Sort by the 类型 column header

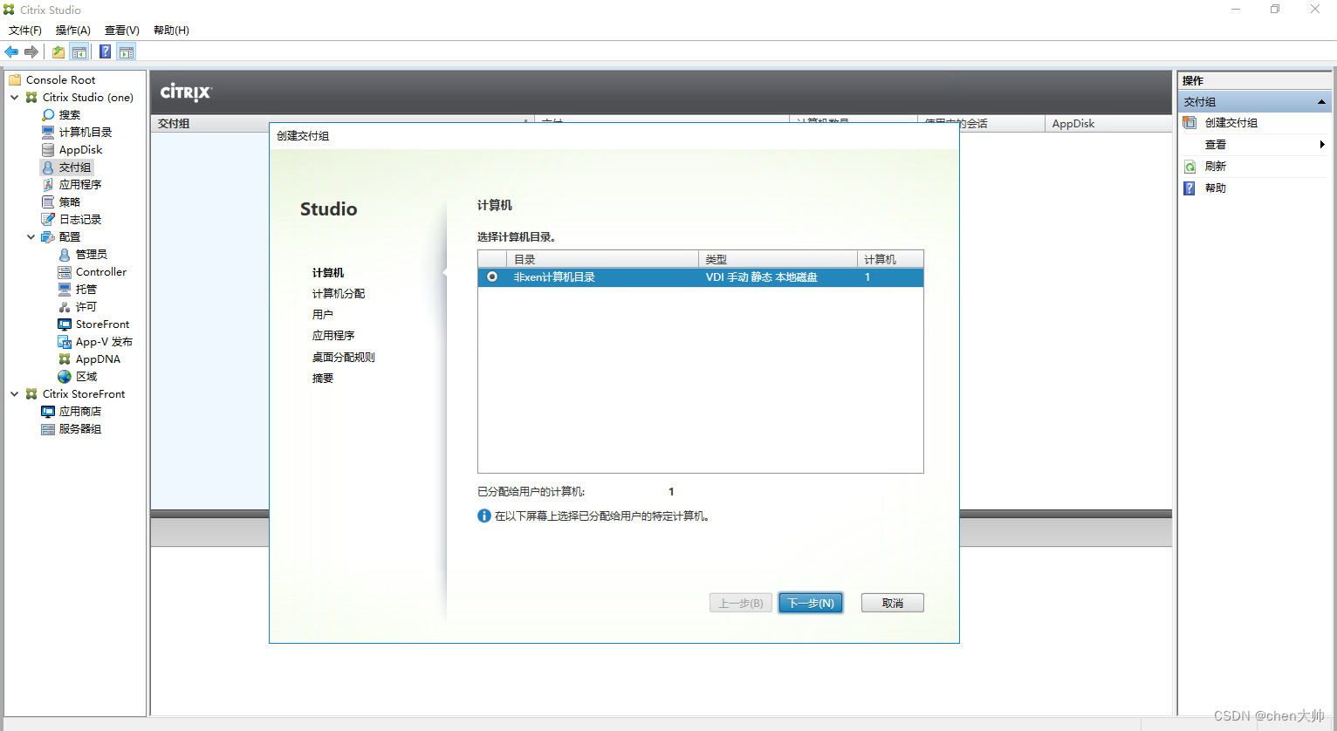click(x=778, y=259)
